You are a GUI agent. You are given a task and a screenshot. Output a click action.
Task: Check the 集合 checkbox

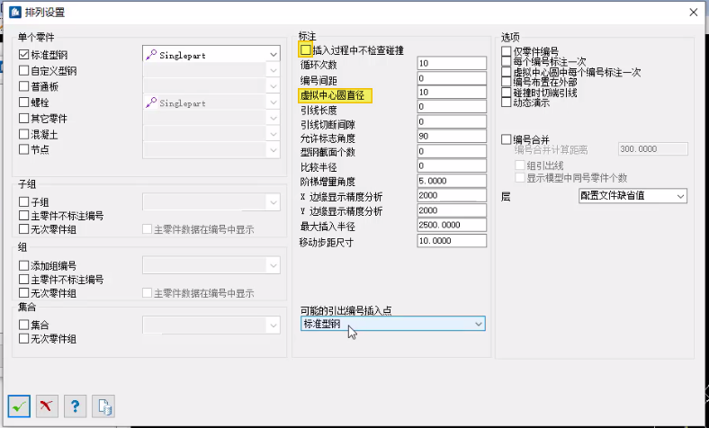[x=24, y=325]
